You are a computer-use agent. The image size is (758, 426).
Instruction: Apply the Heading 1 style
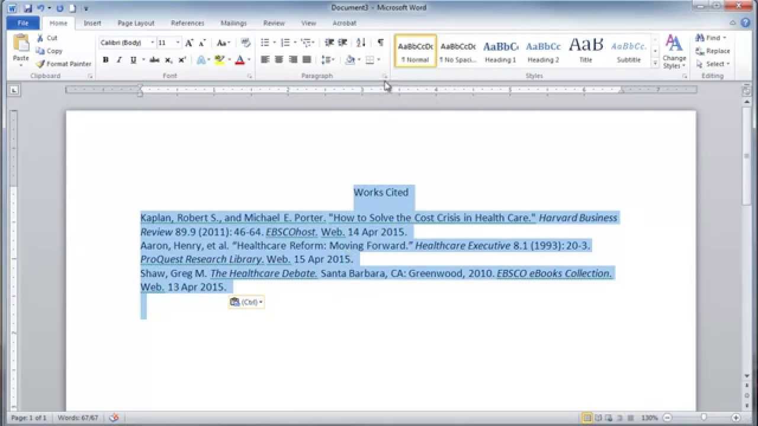pos(500,51)
